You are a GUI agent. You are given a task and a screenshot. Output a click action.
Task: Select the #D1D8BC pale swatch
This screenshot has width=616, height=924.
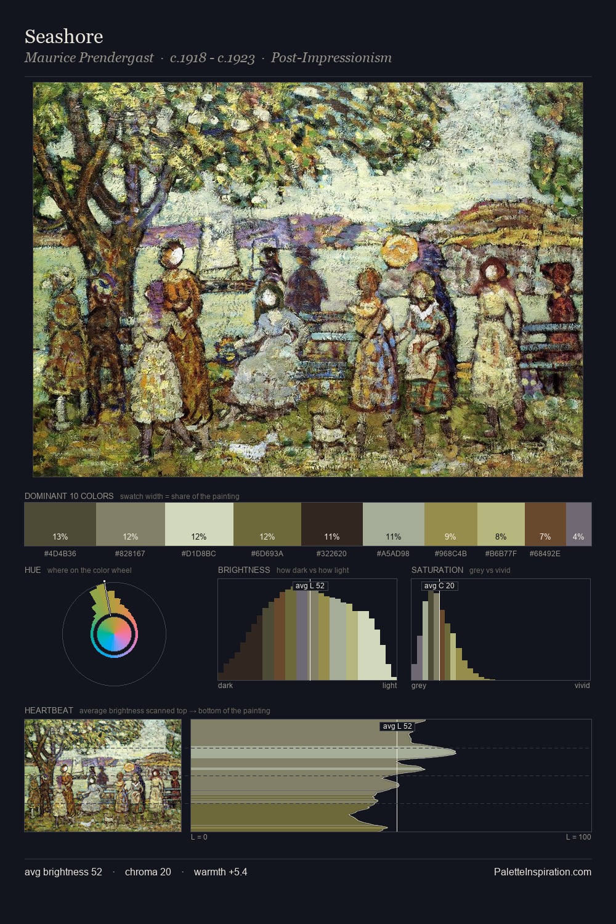[x=199, y=524]
